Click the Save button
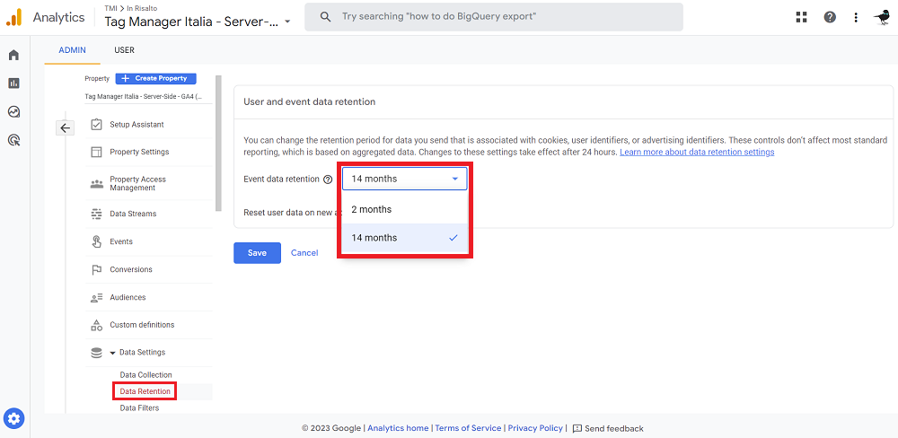This screenshot has height=438, width=898. tap(257, 252)
